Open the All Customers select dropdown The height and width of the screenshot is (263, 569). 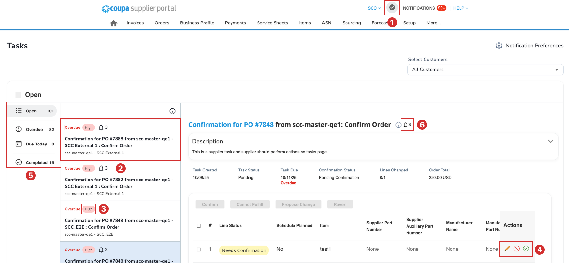[x=485, y=70]
